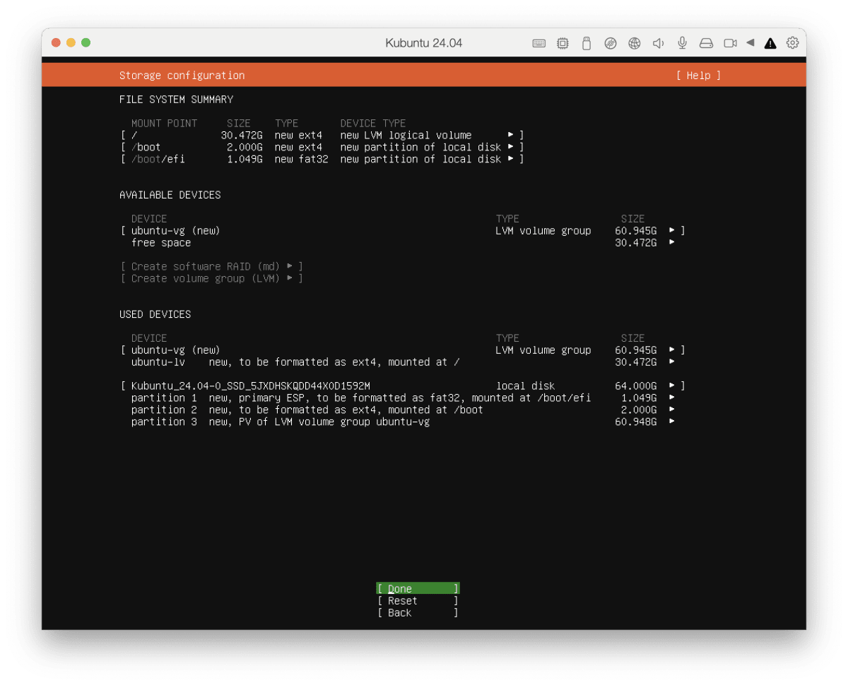Close the Kubuntu 24.04 window

[56, 43]
